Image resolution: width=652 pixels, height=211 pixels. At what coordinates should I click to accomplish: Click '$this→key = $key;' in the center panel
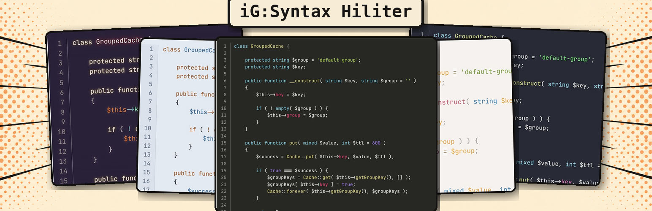click(280, 95)
